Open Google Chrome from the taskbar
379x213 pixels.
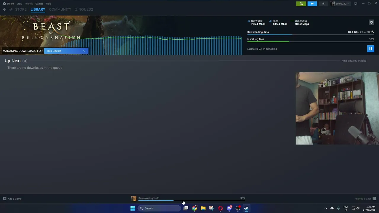click(194, 208)
